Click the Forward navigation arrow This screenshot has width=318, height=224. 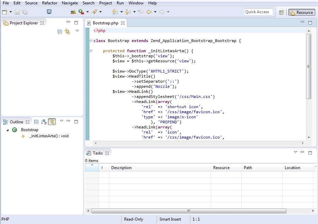[162, 12]
